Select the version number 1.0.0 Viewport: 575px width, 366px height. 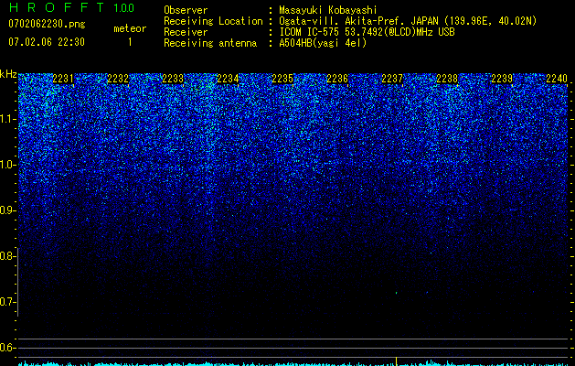click(x=124, y=8)
